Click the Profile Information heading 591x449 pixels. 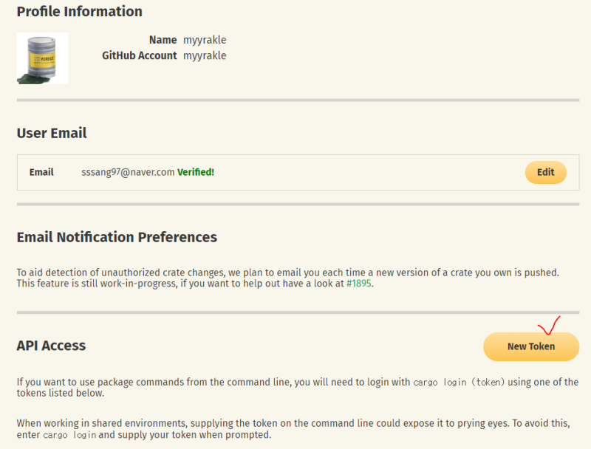click(79, 12)
